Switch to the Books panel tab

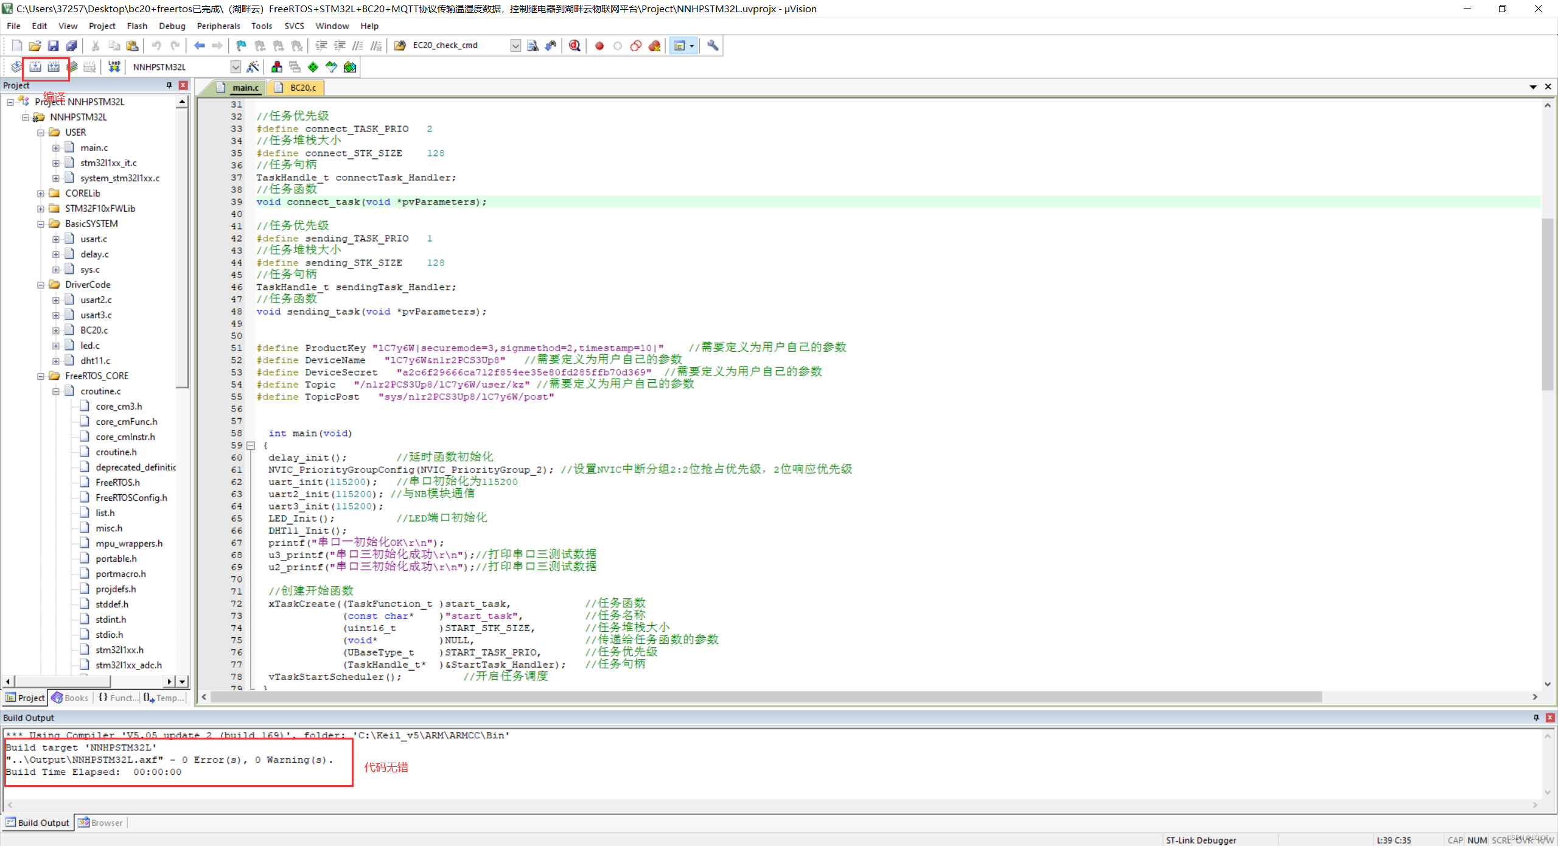pyautogui.click(x=70, y=698)
